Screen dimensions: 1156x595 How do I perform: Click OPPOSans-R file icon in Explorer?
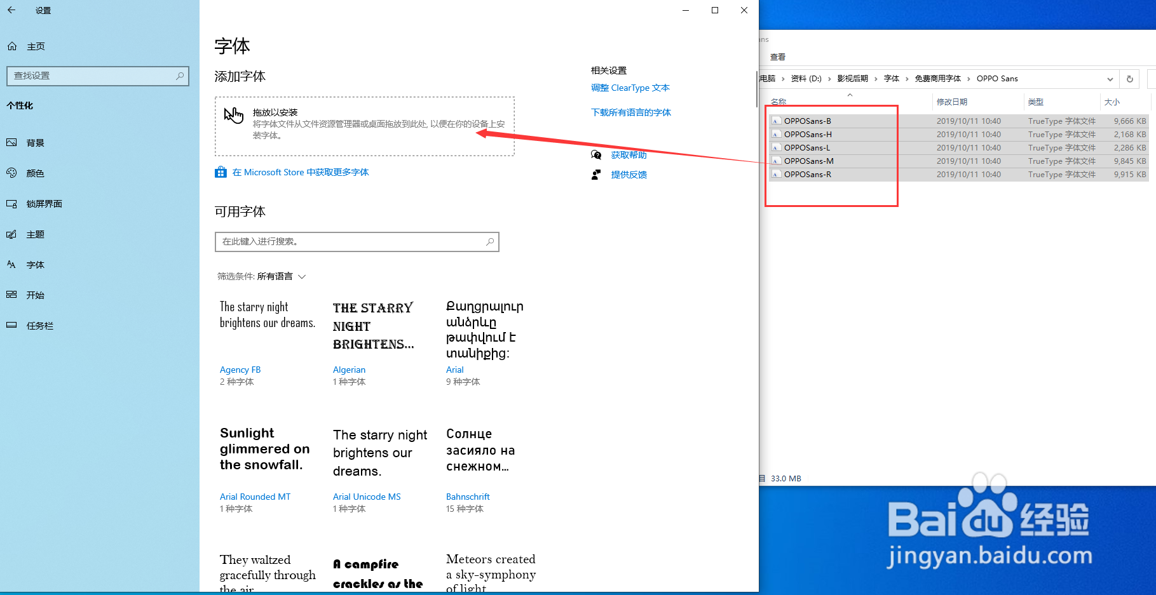coord(776,174)
